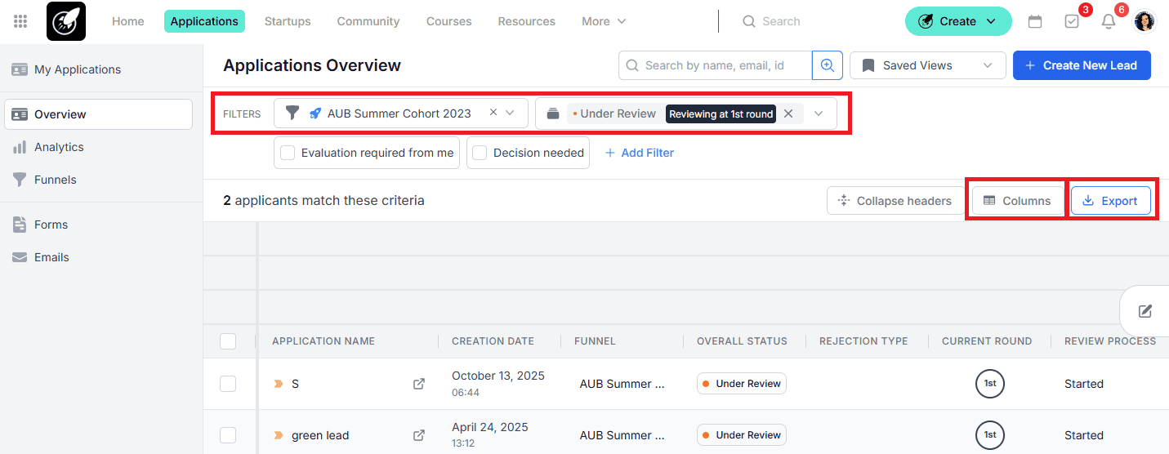Screen dimensions: 1169x454
Task: Click the Funnel column header
Action: [595, 341]
